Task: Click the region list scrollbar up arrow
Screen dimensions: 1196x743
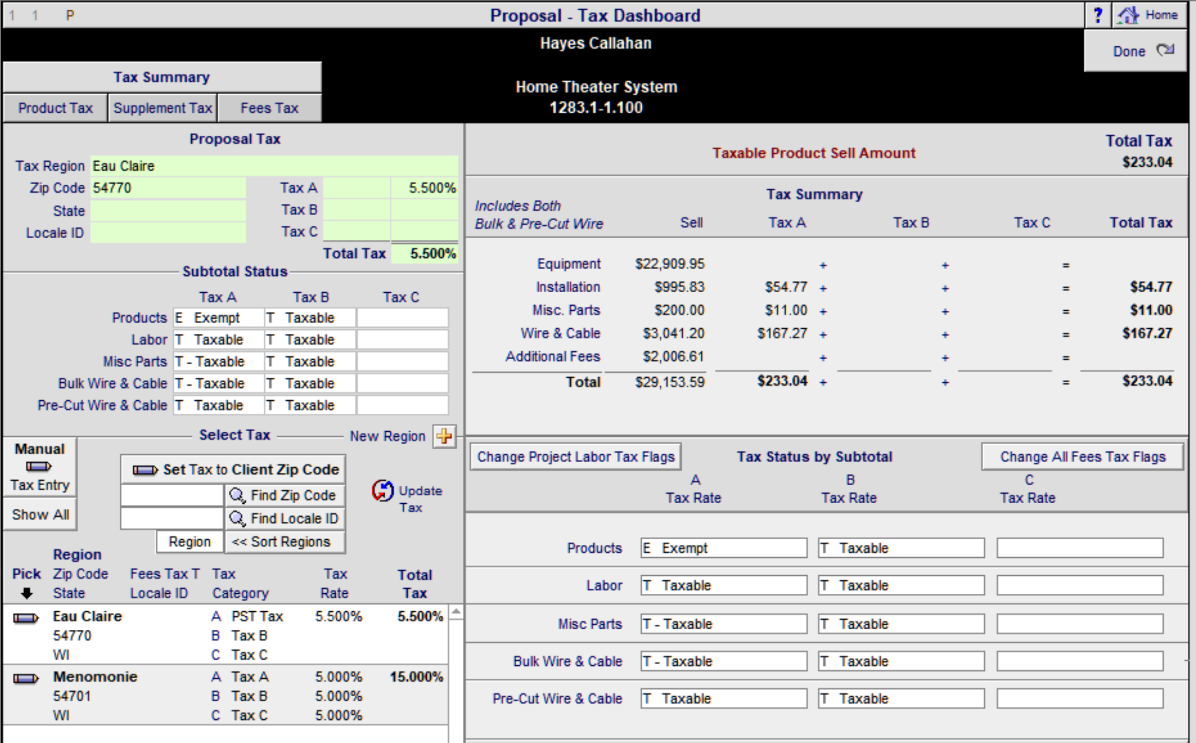Action: (456, 612)
